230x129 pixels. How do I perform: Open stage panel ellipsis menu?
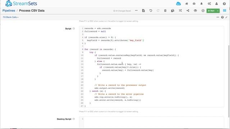[218, 17]
